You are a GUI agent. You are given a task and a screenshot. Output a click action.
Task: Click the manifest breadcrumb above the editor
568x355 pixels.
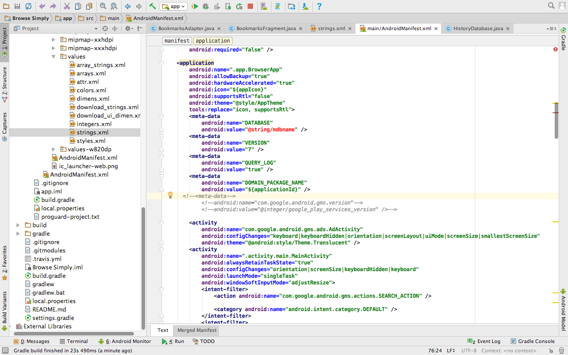(177, 40)
